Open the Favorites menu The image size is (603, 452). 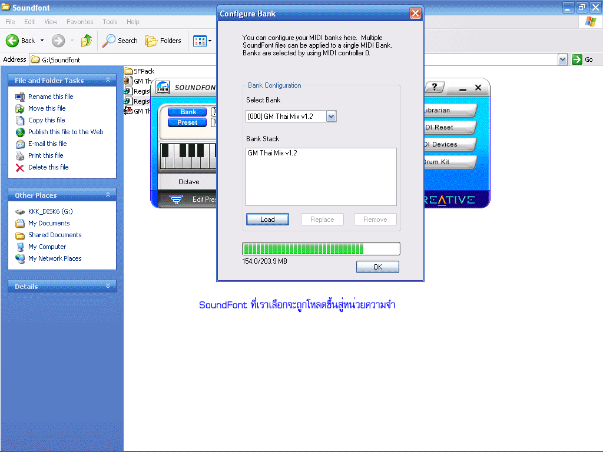(x=80, y=22)
